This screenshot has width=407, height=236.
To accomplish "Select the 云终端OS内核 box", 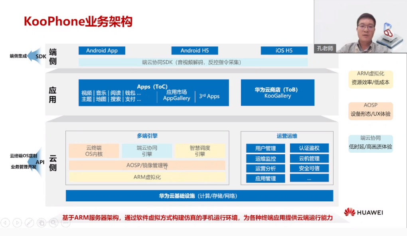I will (x=94, y=151).
